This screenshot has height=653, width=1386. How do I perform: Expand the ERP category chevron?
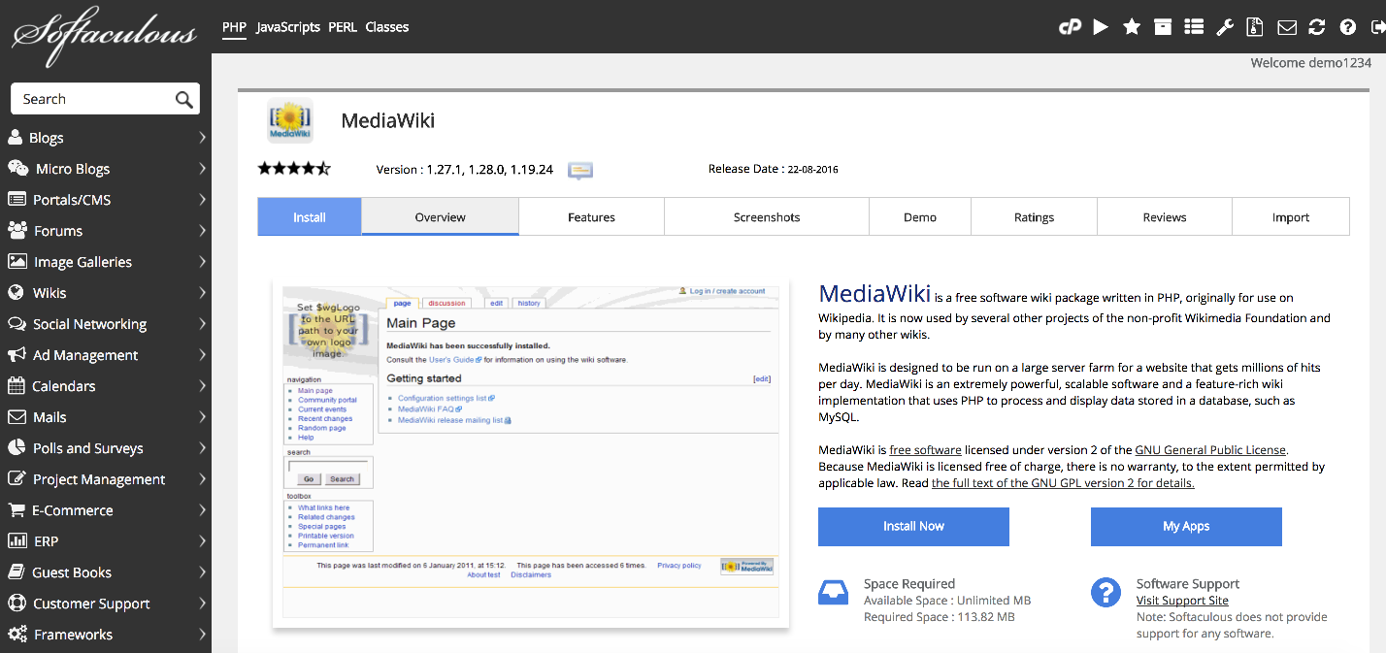point(202,541)
